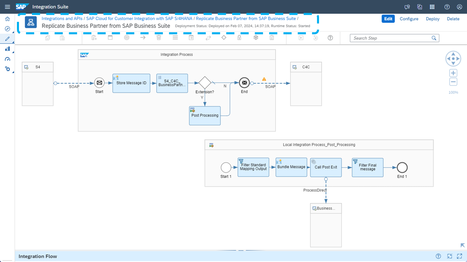467x262 pixels.
Task: Select the Store Message ID step
Action: [x=131, y=83]
